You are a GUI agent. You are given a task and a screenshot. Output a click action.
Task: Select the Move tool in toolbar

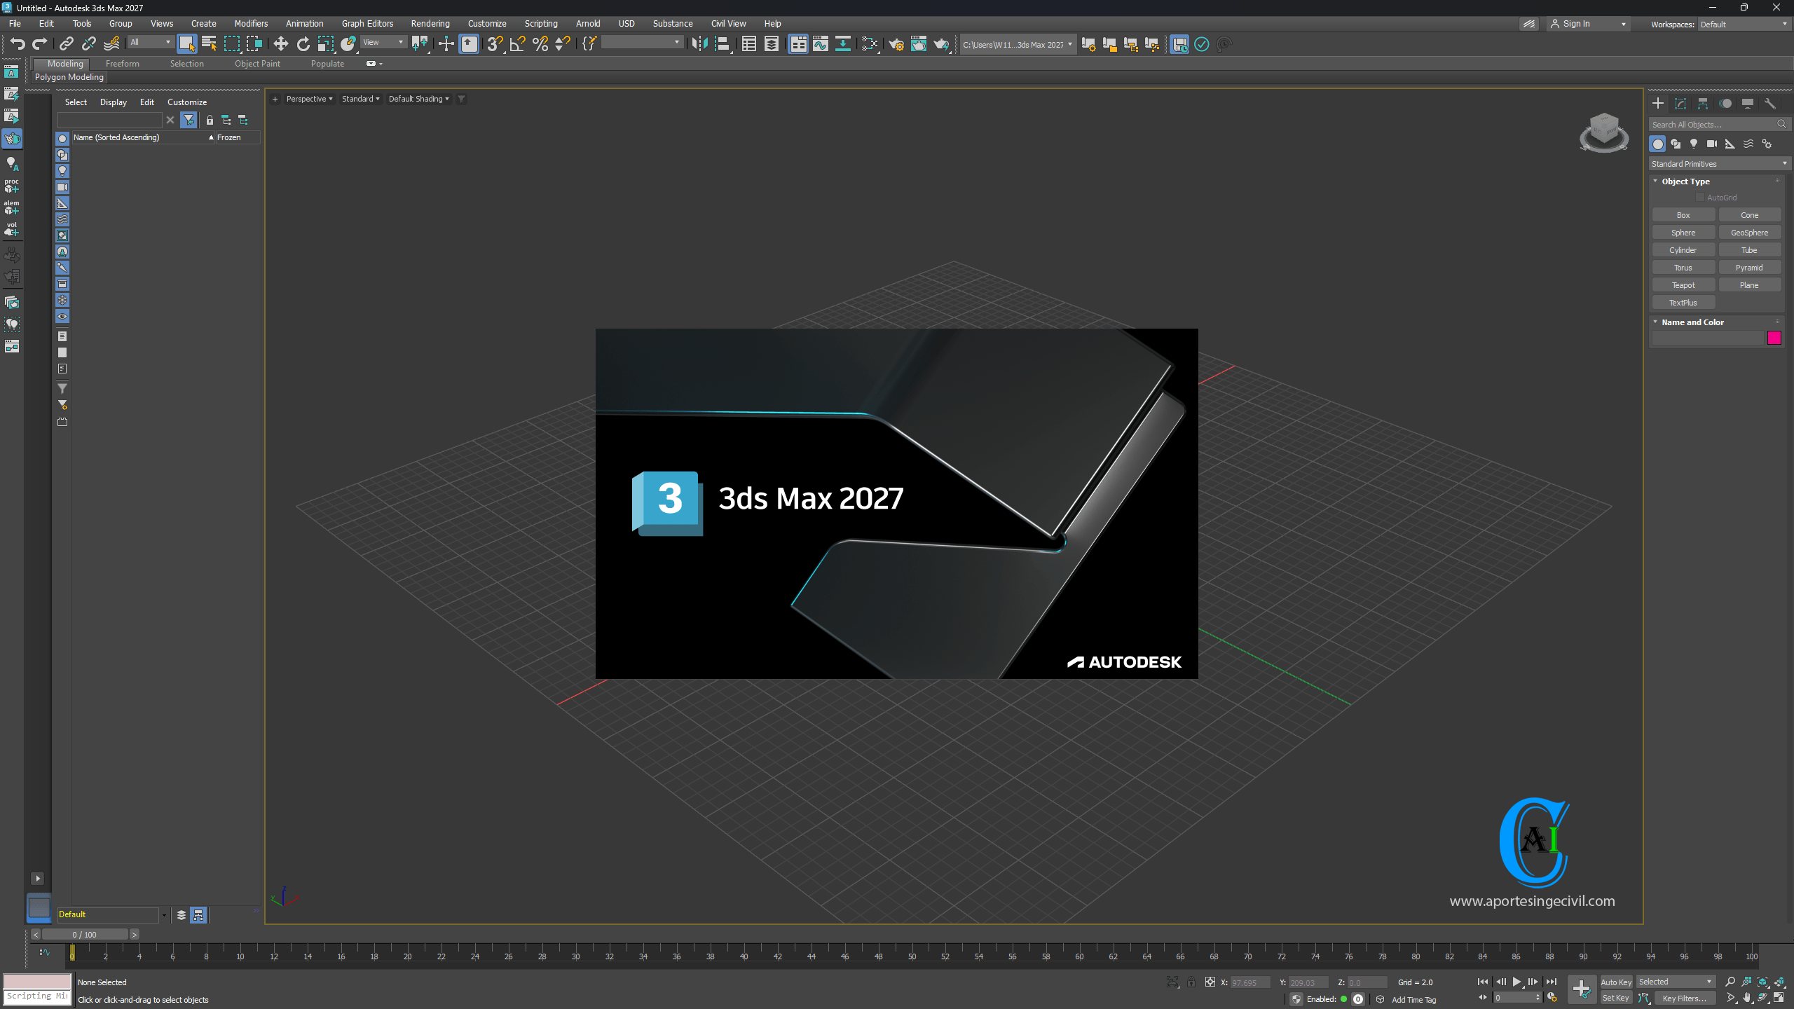(281, 44)
